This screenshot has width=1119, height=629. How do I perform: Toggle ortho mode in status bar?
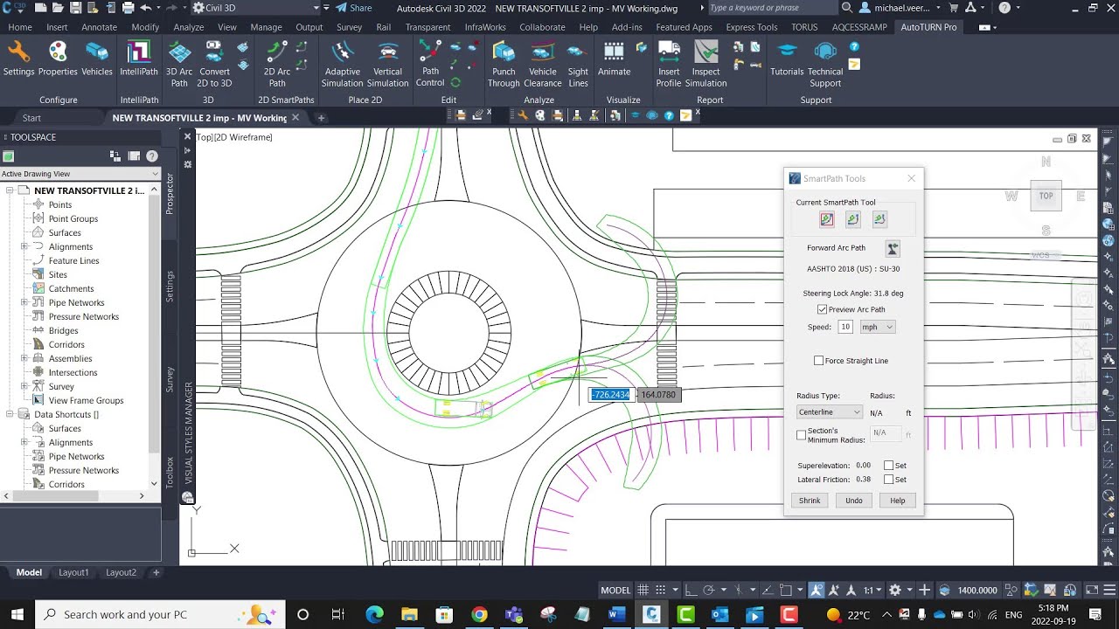coord(690,590)
